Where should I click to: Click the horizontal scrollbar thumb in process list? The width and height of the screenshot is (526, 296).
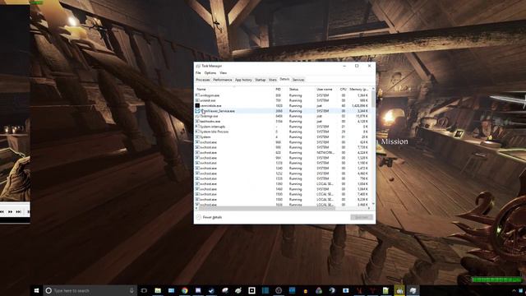pyautogui.click(x=267, y=208)
